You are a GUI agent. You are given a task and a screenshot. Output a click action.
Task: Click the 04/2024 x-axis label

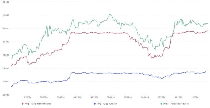tap(77, 97)
